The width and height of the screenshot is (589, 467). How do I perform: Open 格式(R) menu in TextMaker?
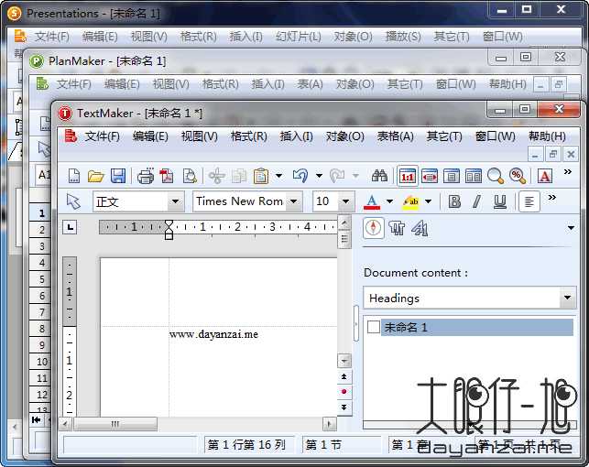pos(248,136)
